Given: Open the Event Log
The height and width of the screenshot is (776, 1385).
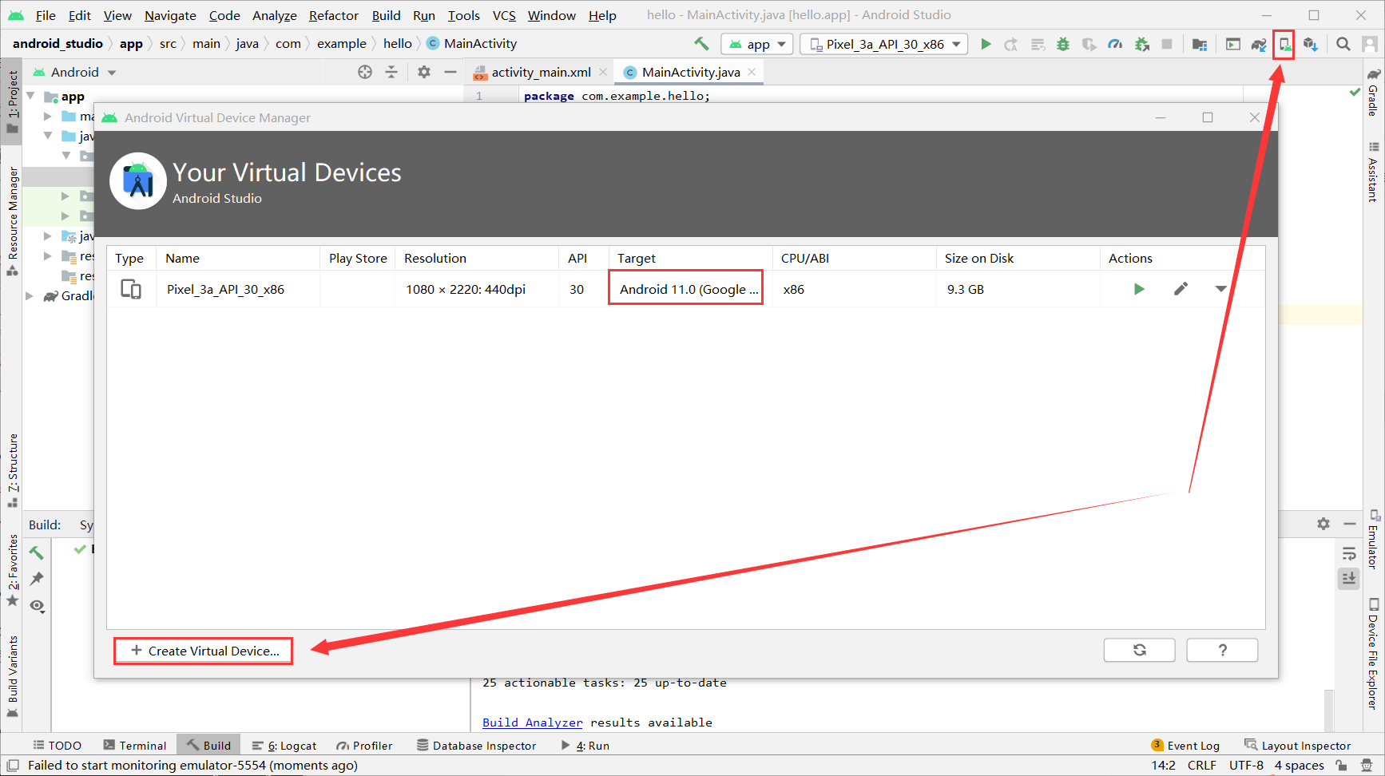Looking at the screenshot, I should [x=1185, y=745].
